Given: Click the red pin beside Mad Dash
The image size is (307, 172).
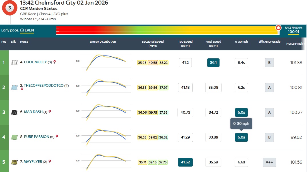Looking at the screenshot, I should coord(50,112).
